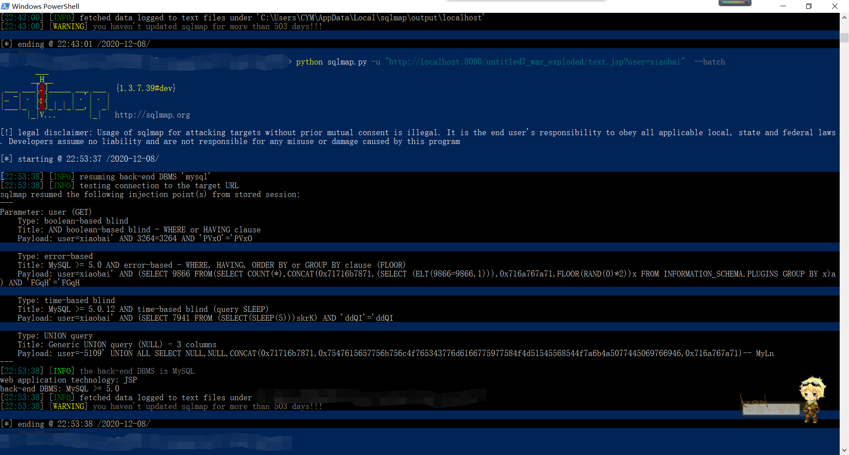Screen dimensions: 849x455
Task: Click 'web application technology: JSP' line
Action: 69,380
